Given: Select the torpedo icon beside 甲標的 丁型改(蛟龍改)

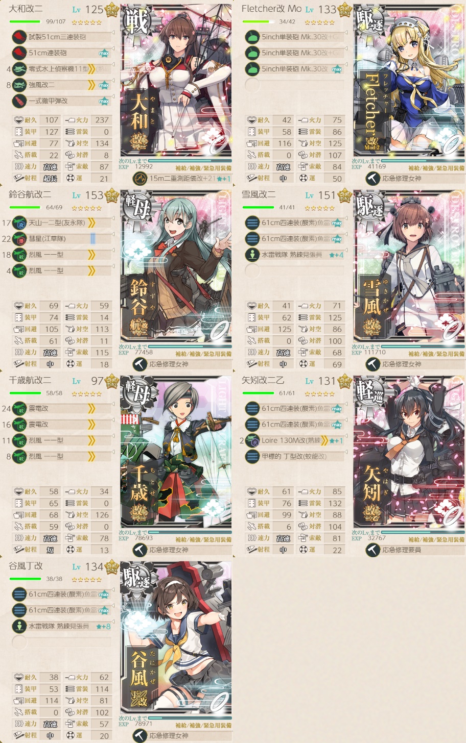Looking at the screenshot, I should coord(252,456).
